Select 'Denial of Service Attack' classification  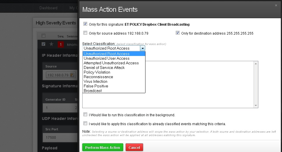coord(104,67)
